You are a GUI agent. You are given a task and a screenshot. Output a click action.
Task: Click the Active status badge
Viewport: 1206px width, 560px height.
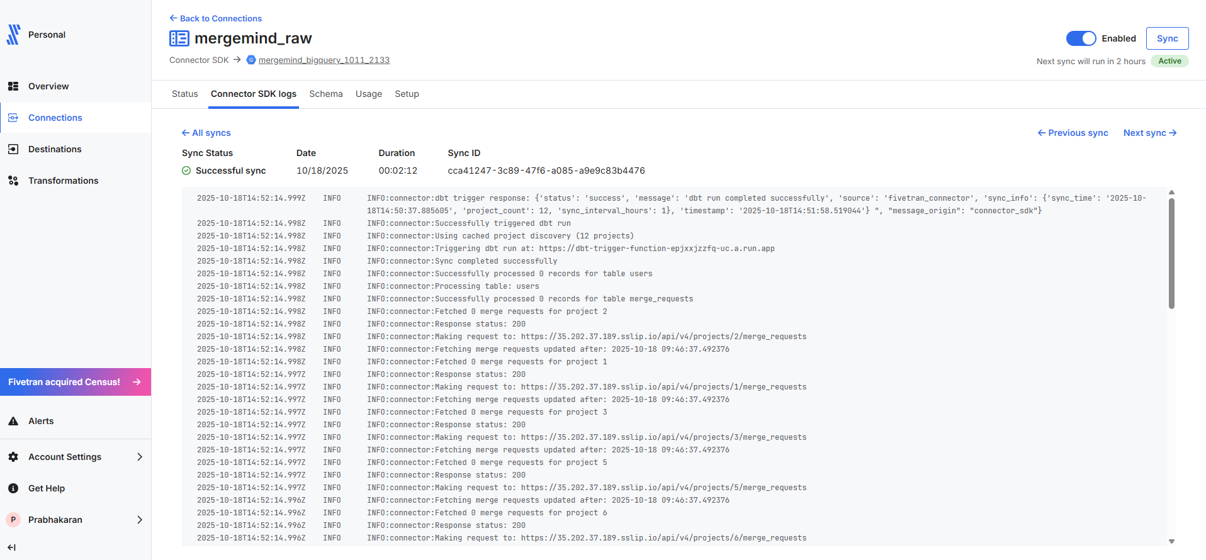pyautogui.click(x=1169, y=61)
